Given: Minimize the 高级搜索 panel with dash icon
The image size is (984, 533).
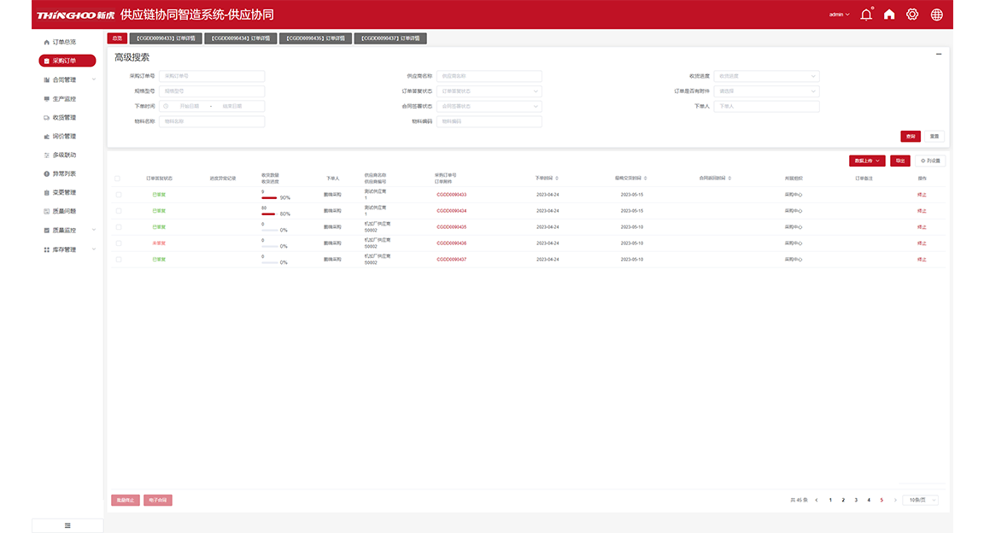Looking at the screenshot, I should tap(939, 54).
